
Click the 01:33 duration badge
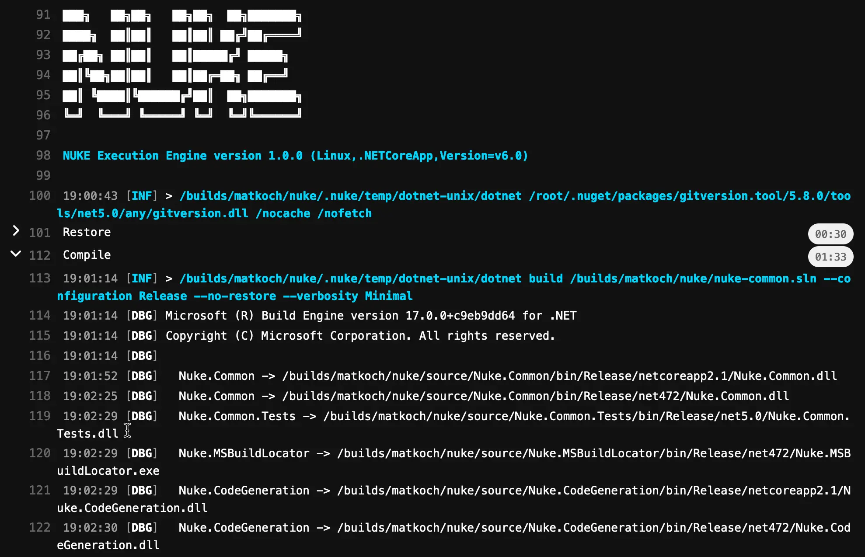830,257
